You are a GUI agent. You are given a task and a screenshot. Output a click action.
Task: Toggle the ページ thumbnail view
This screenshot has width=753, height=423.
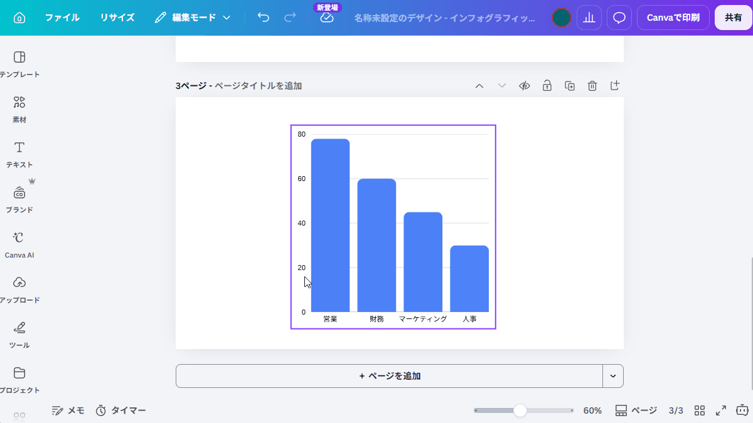pos(636,410)
